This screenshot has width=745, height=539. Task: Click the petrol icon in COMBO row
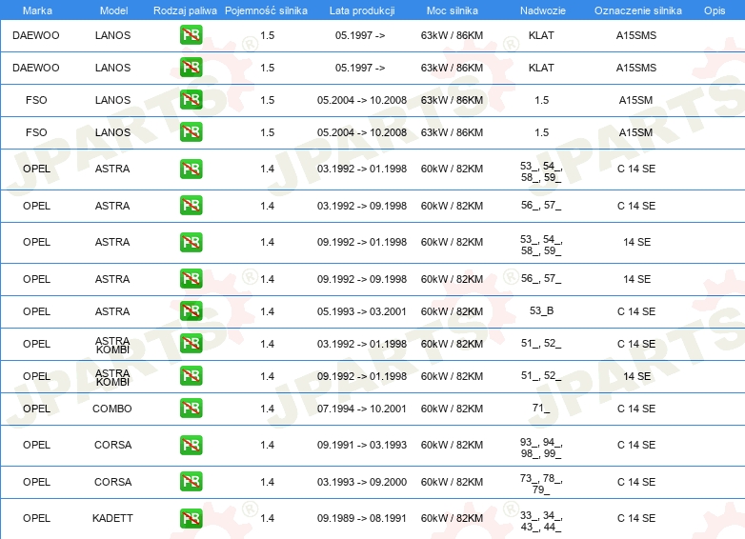click(x=191, y=408)
